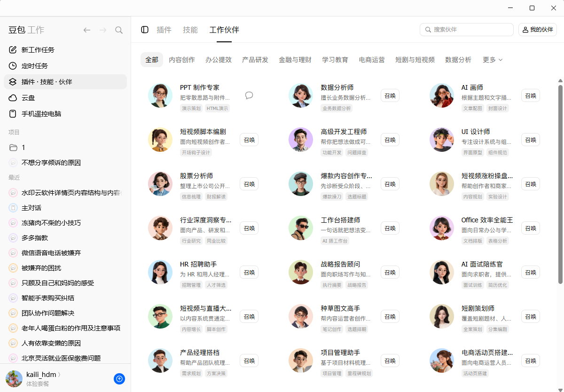Open 云盘 cloud drive
This screenshot has height=392, width=564.
click(65, 98)
